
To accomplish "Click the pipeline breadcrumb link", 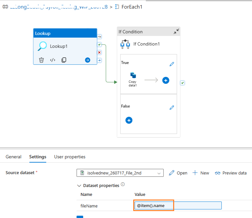I will point(59,7).
